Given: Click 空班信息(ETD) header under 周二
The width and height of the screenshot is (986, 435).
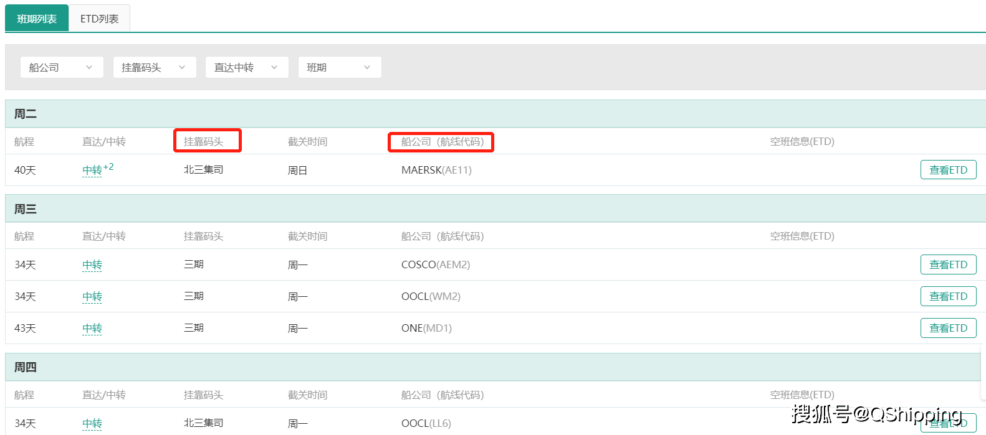Looking at the screenshot, I should (802, 141).
